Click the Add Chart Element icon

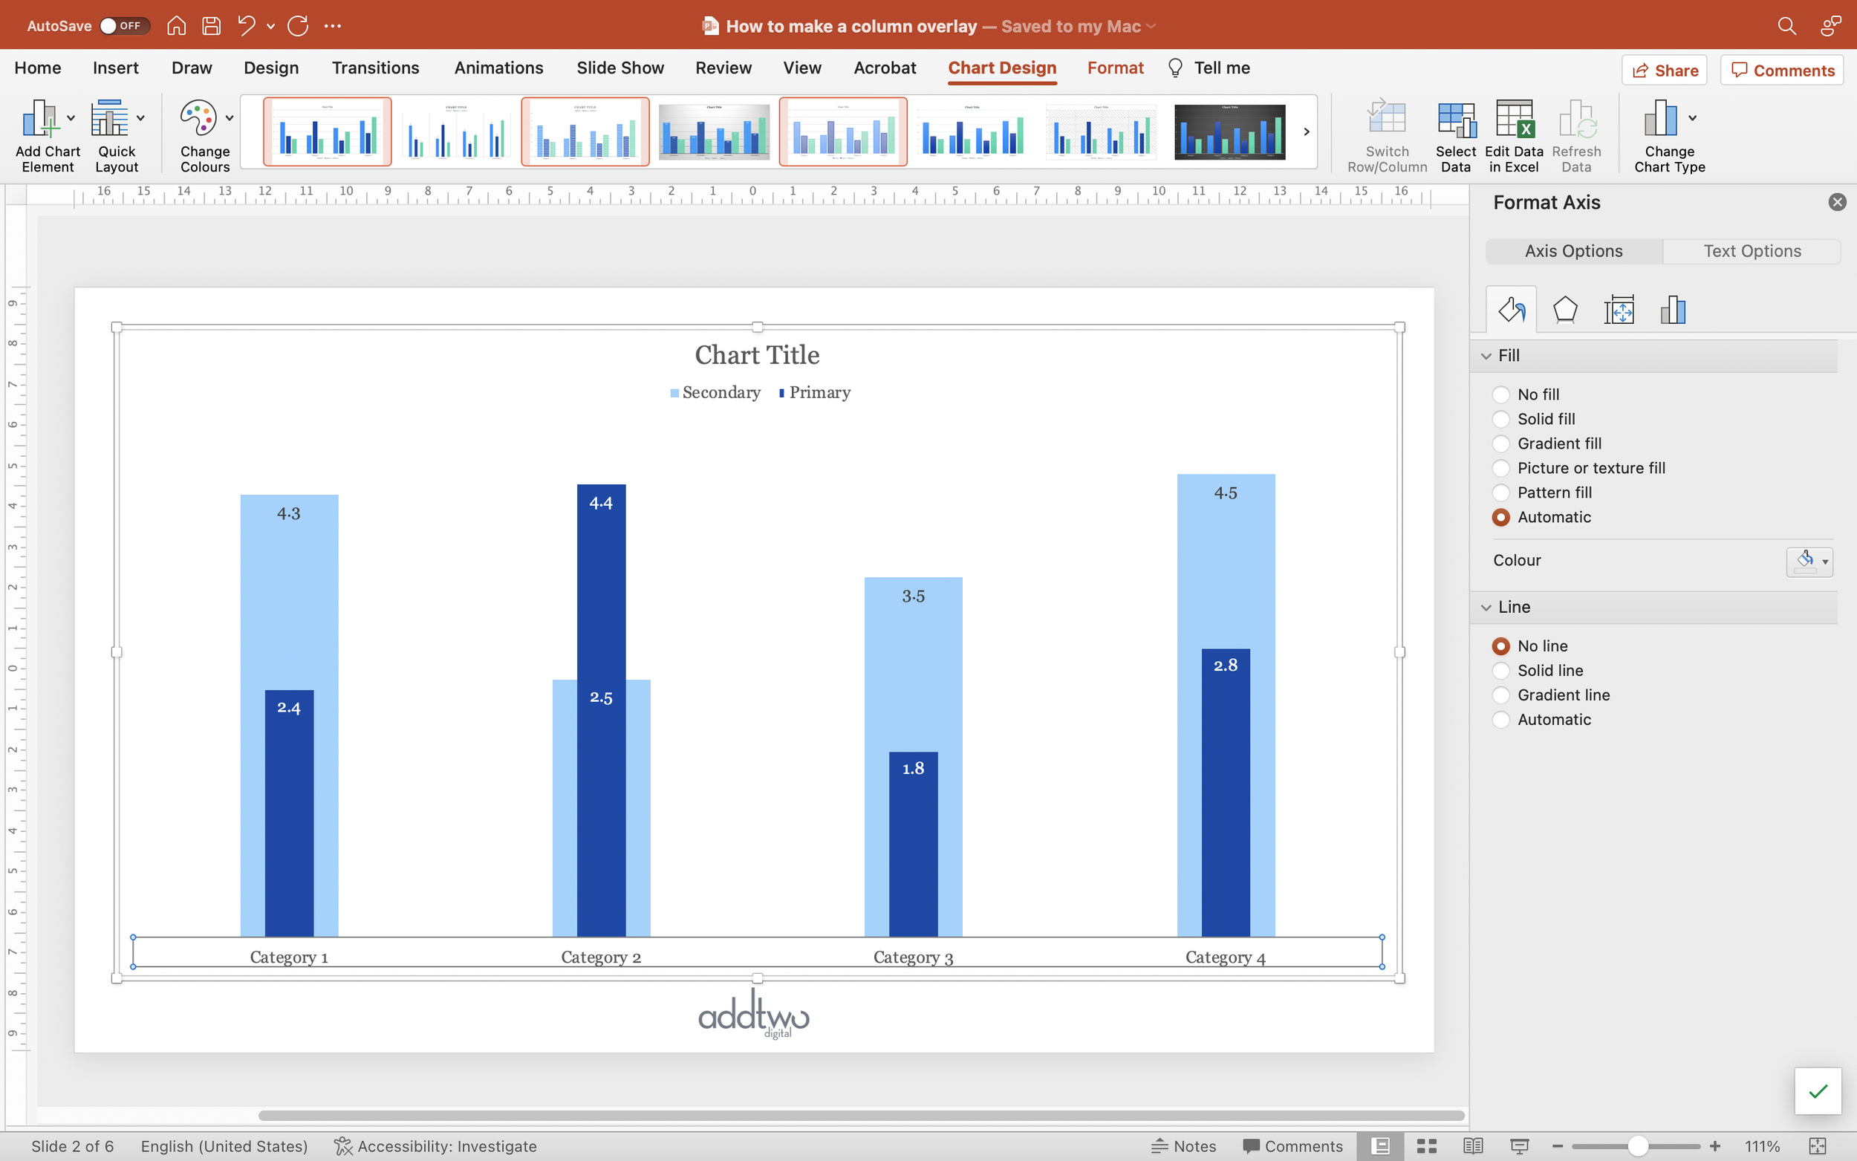[x=40, y=119]
